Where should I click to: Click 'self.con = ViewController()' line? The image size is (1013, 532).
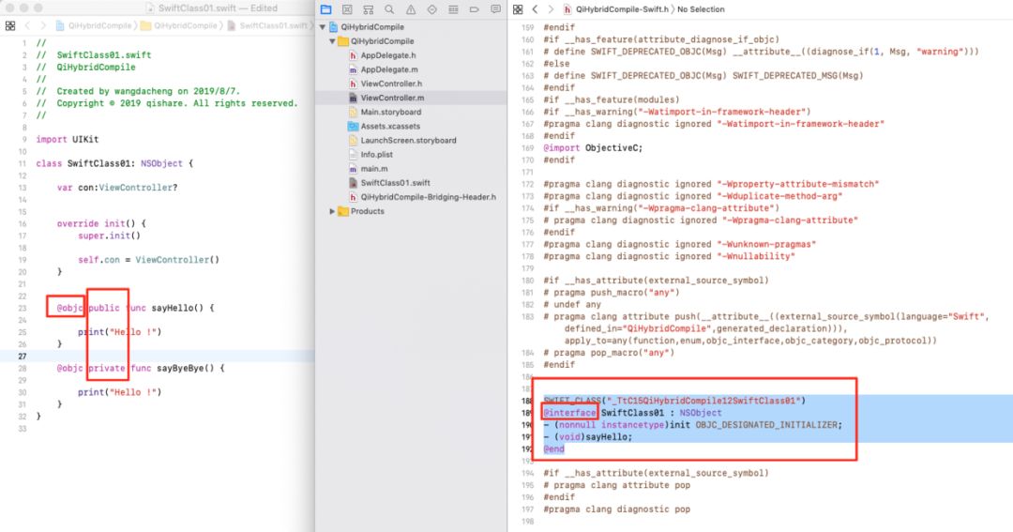point(148,260)
